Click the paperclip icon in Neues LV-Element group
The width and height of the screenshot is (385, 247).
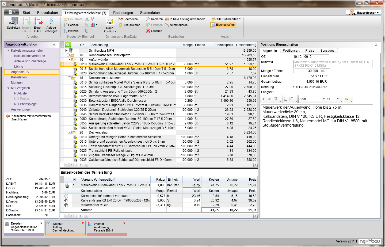click(x=87, y=31)
